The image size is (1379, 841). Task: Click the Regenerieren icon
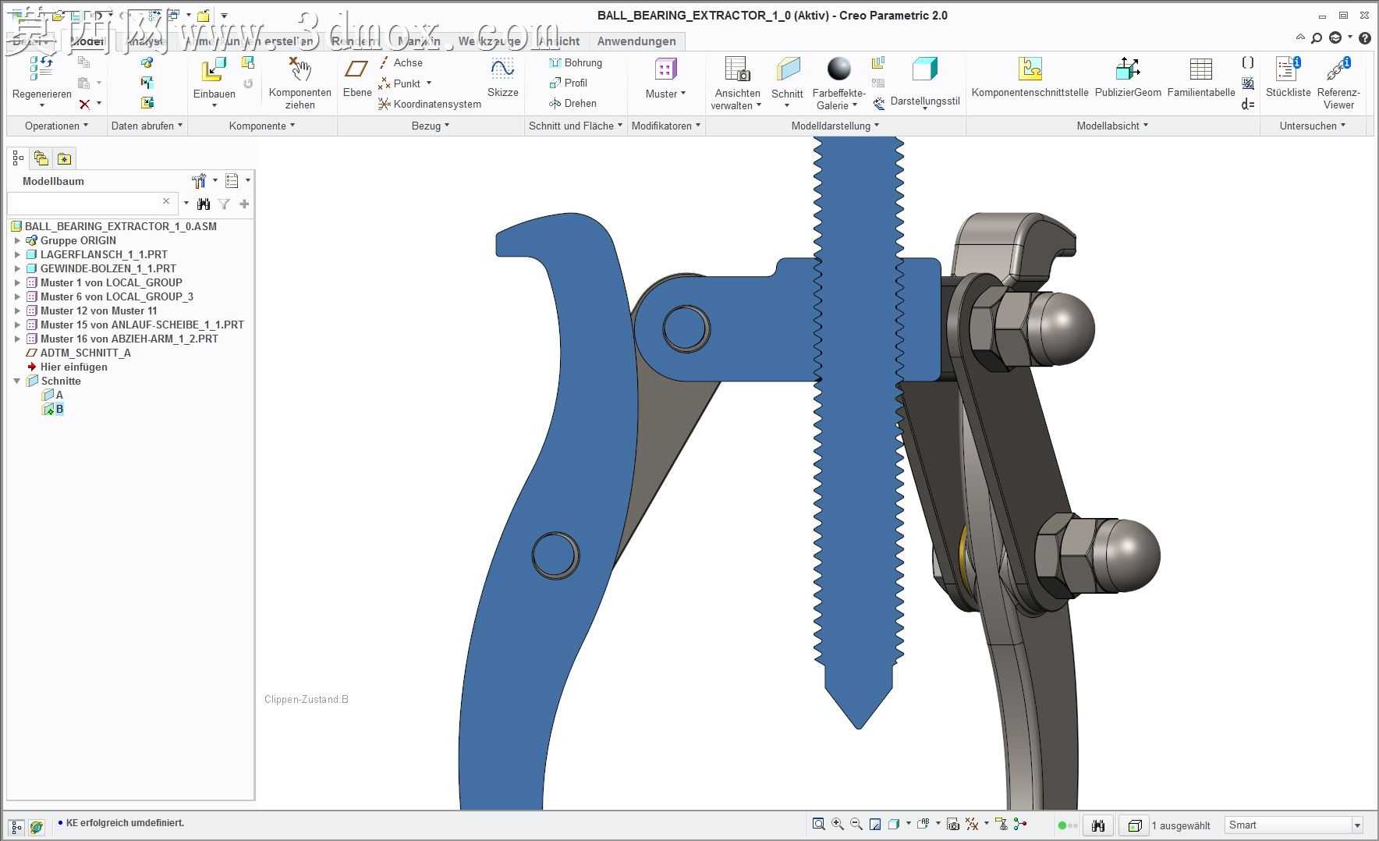[41, 69]
